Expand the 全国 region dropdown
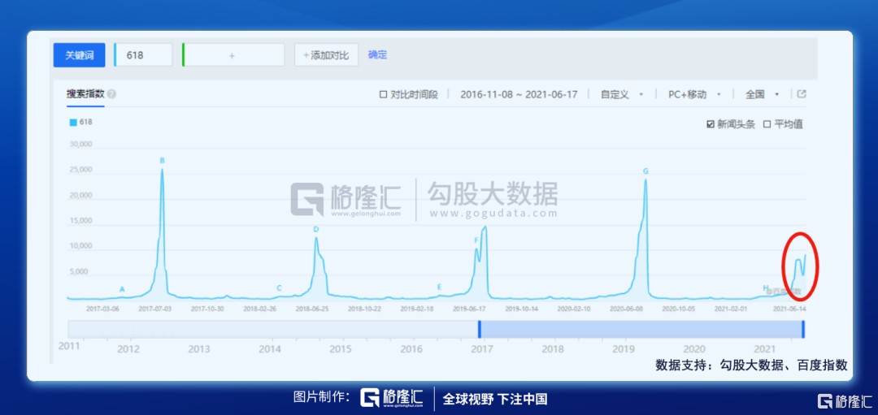Screen dimensions: 878x415 point(762,94)
